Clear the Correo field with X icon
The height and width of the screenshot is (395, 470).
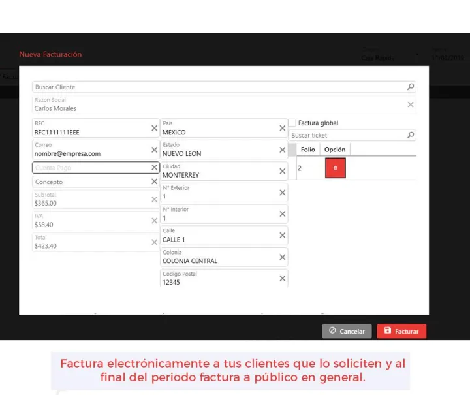point(155,150)
